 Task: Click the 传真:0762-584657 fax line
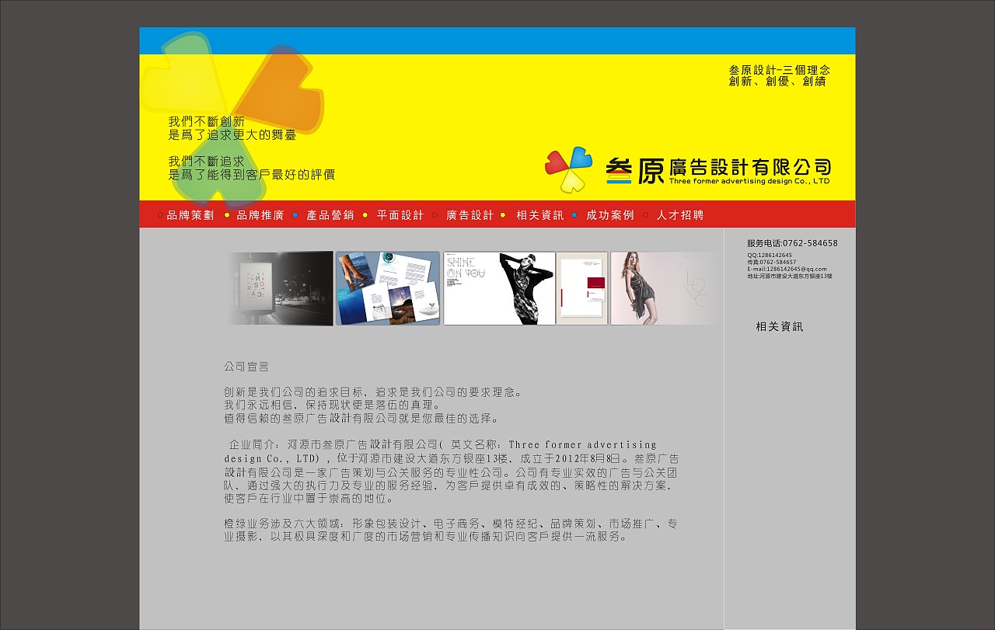[x=772, y=262]
